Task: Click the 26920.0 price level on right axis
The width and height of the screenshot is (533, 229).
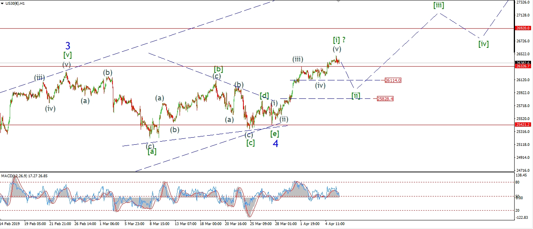Action: [x=523, y=29]
